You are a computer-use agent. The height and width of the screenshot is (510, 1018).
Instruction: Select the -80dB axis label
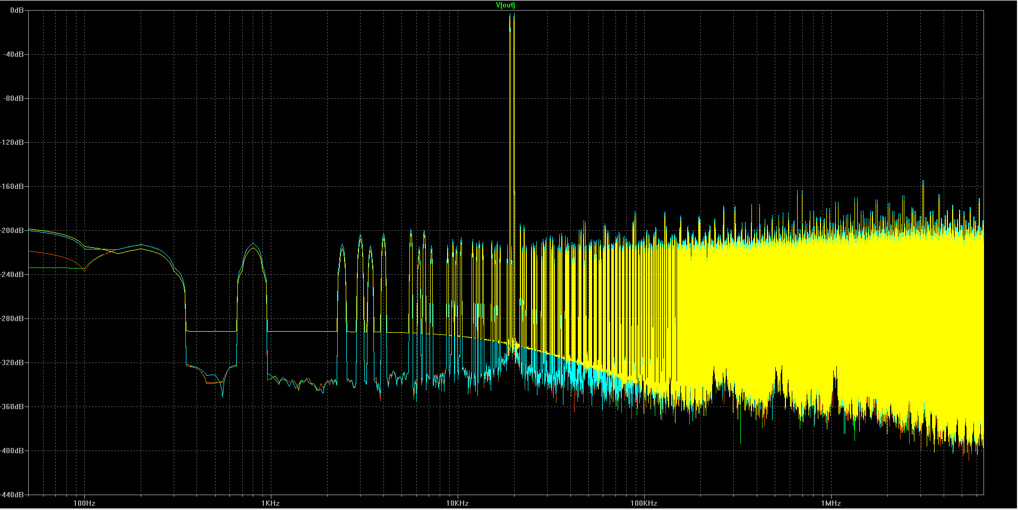point(15,98)
